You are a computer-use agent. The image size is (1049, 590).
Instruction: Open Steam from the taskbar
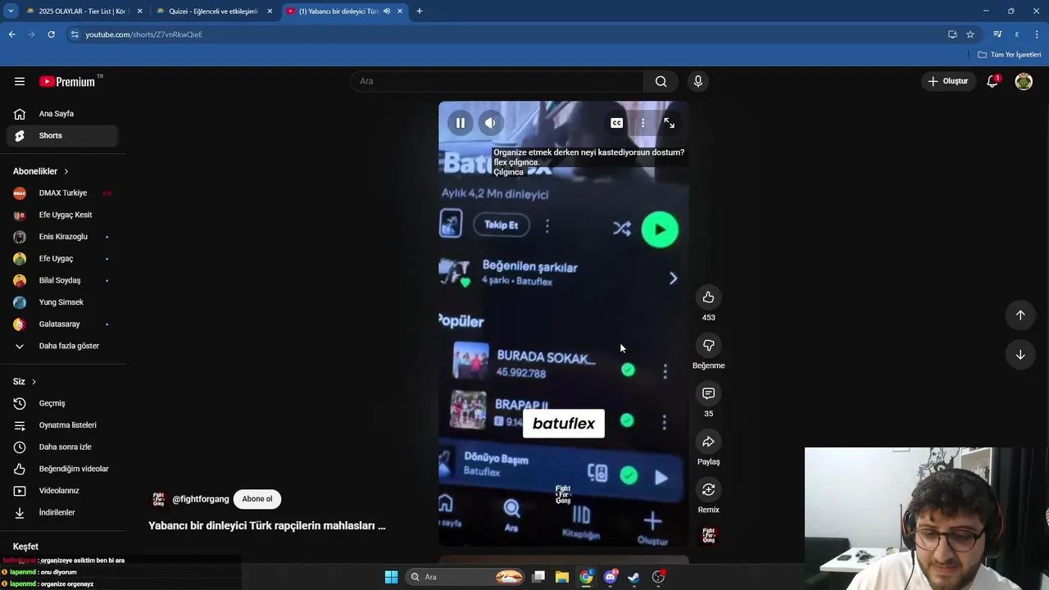click(x=633, y=577)
